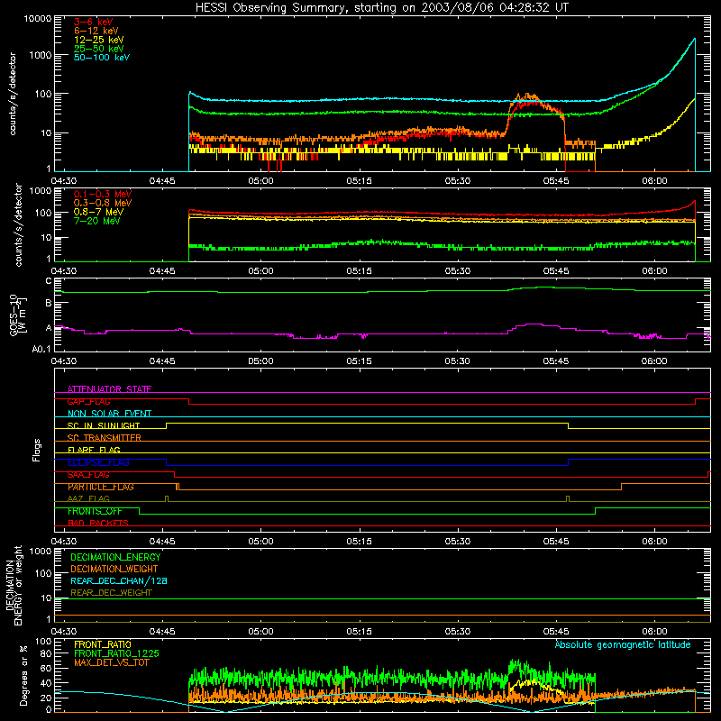Click the ECLIPSE_FLAG label
This screenshot has width=721, height=721.
tap(98, 462)
